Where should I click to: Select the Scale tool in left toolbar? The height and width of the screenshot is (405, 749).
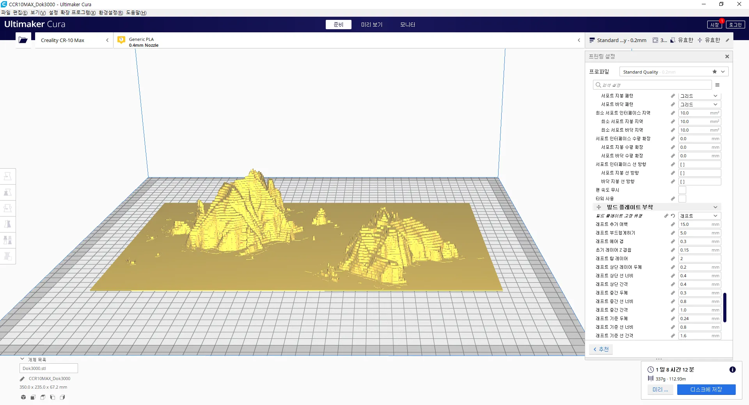(7, 192)
